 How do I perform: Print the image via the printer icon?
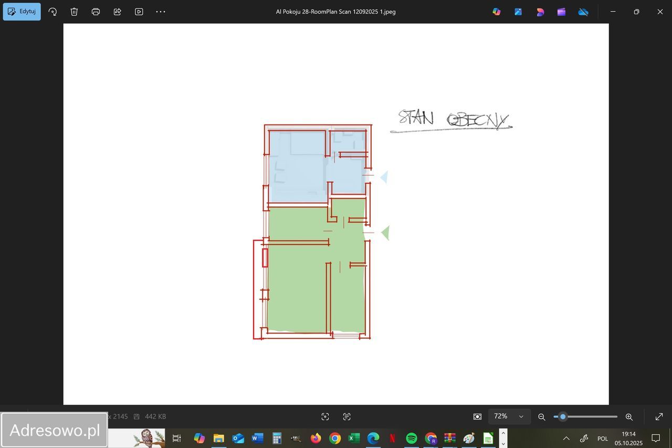tap(96, 12)
